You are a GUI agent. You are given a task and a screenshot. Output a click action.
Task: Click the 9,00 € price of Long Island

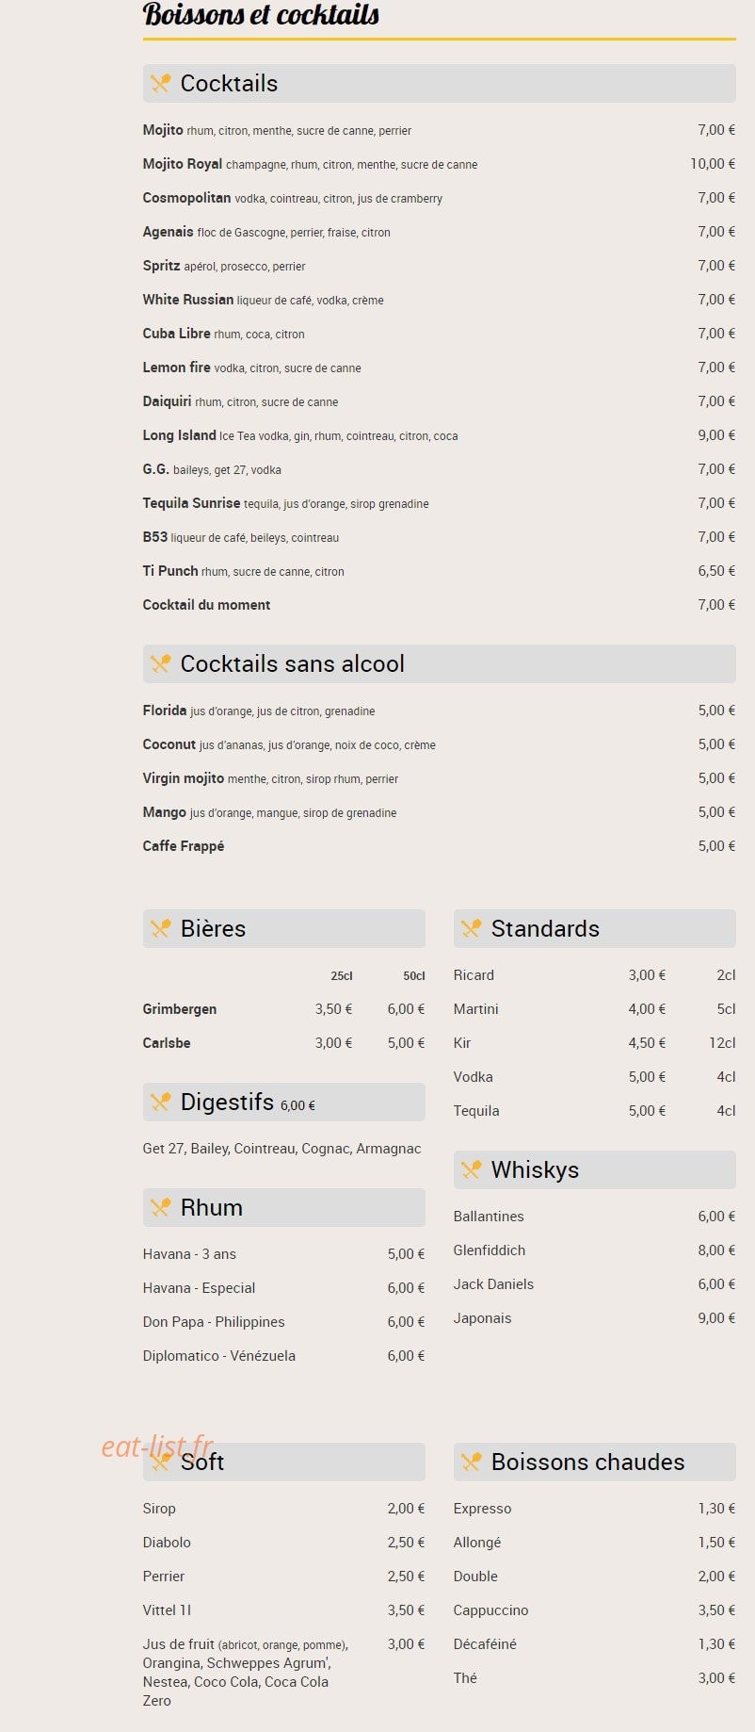pos(716,435)
